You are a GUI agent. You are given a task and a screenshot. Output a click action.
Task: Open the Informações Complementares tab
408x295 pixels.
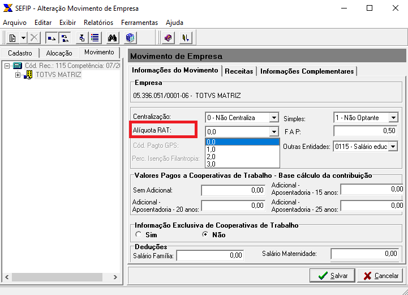(x=307, y=71)
